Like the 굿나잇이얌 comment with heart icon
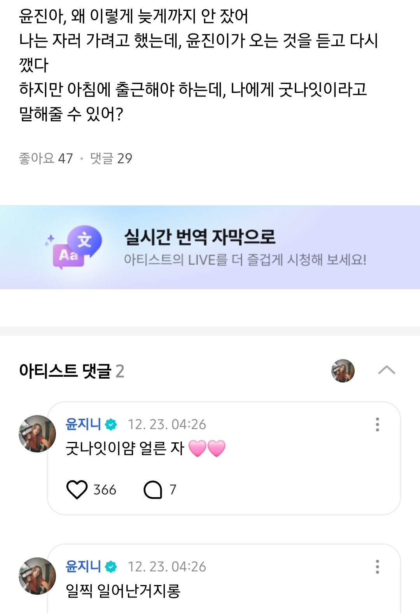Image resolution: width=420 pixels, height=613 pixels. click(x=77, y=489)
